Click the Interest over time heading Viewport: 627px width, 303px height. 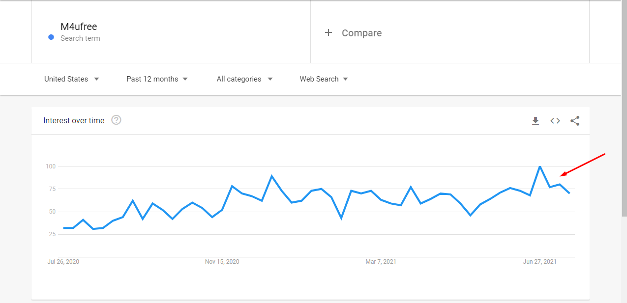coord(74,120)
